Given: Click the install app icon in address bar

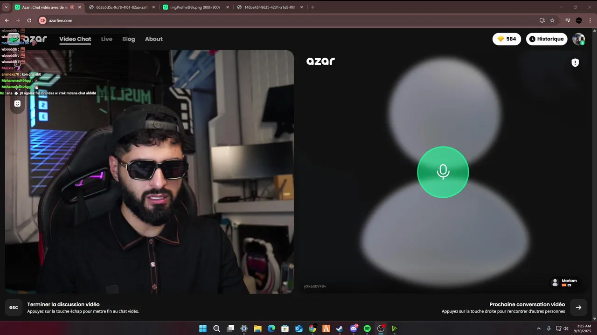Looking at the screenshot, I should coord(542,20).
